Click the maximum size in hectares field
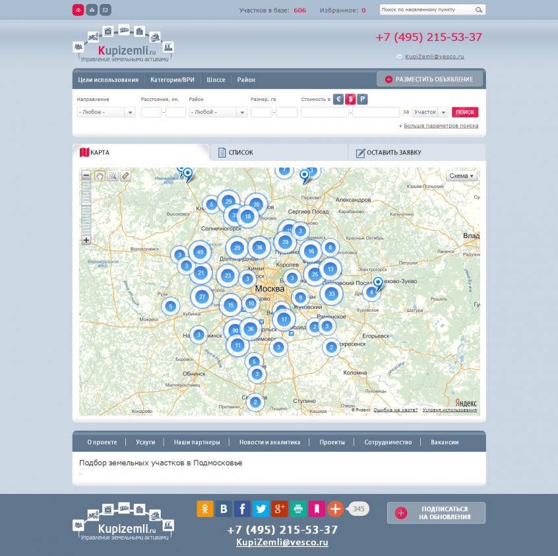558x556 pixels. pos(286,112)
